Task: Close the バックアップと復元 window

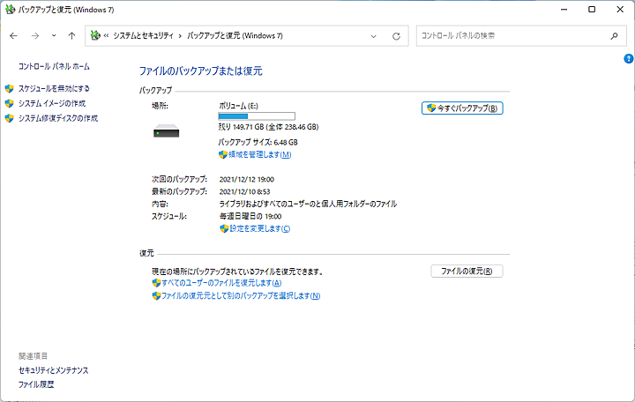Action: (620, 10)
